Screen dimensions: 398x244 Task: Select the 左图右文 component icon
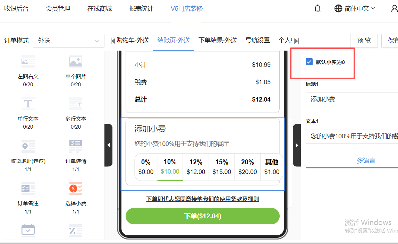(28, 62)
